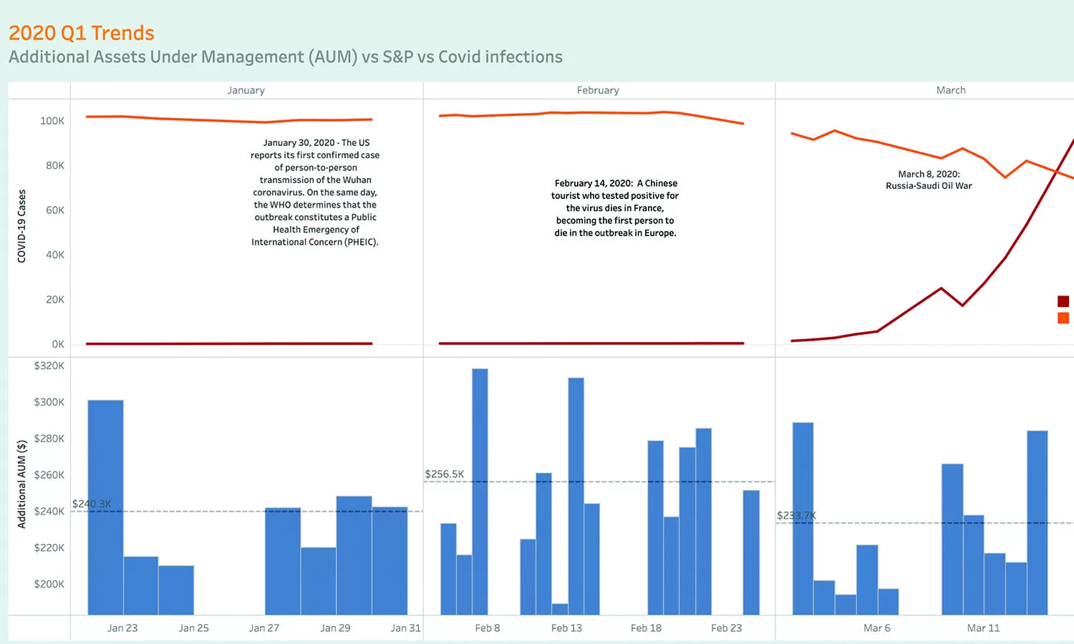This screenshot has height=644, width=1074.
Task: Click the 20K cases axis tick
Action: pos(55,299)
